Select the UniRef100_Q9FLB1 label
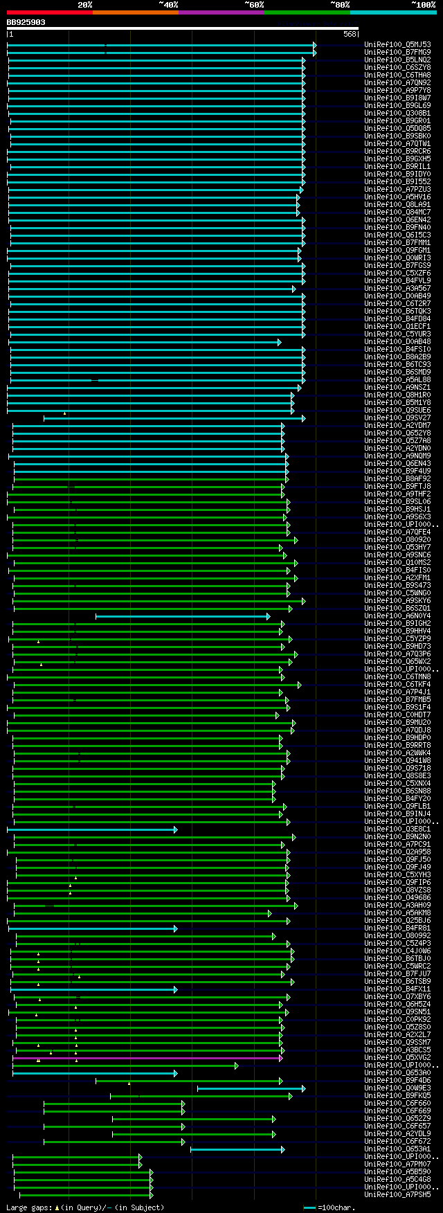Image resolution: width=443 pixels, height=1213 pixels. click(397, 807)
